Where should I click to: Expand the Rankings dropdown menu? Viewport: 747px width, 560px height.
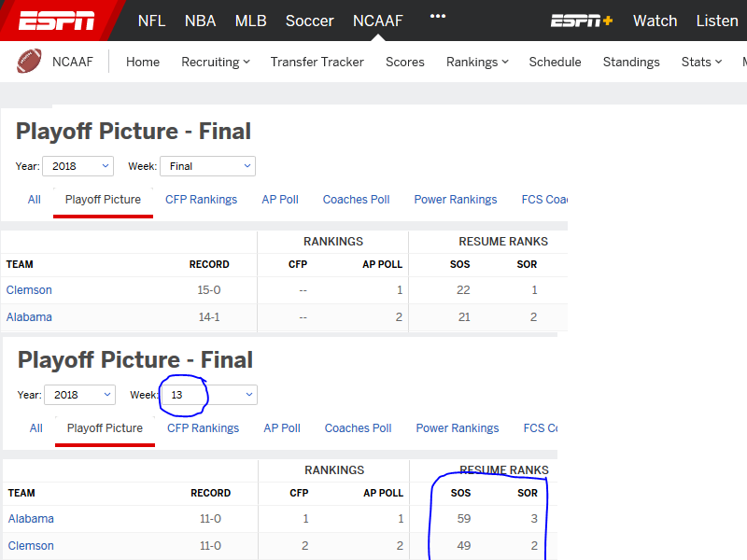pyautogui.click(x=477, y=62)
